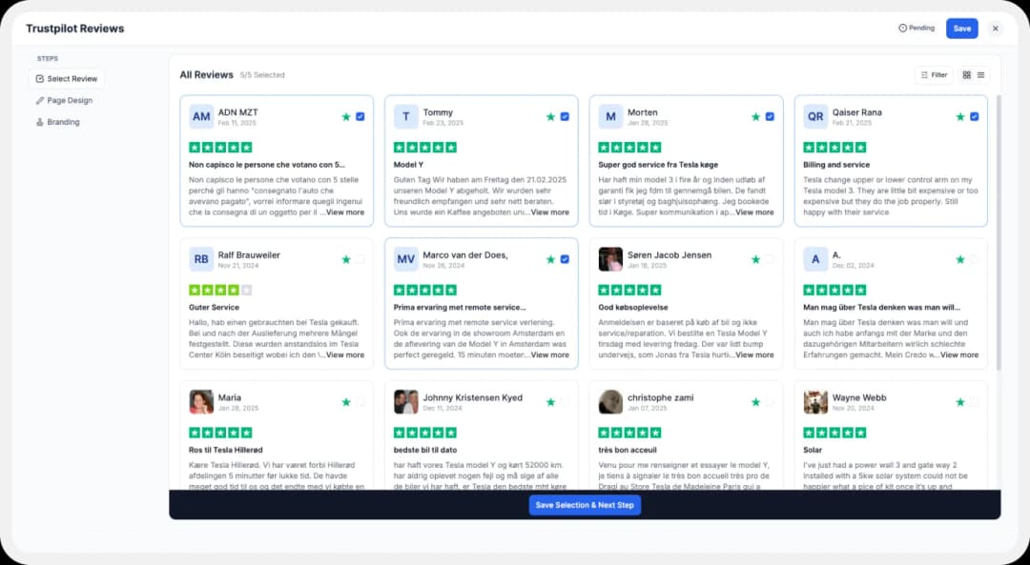Switch to list view using the list icon
This screenshot has height=565, width=1030.
(980, 74)
